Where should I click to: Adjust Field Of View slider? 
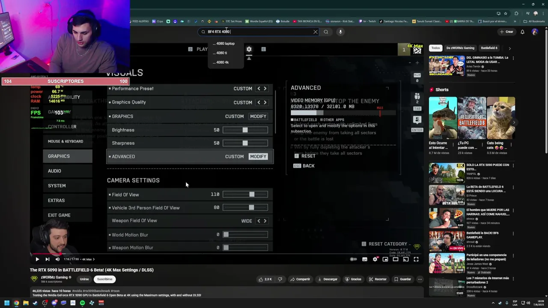click(245, 195)
